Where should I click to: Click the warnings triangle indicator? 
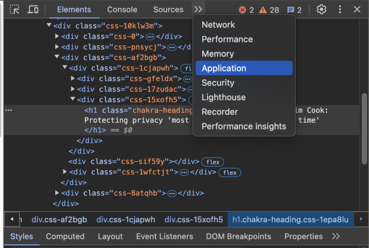pos(263,10)
